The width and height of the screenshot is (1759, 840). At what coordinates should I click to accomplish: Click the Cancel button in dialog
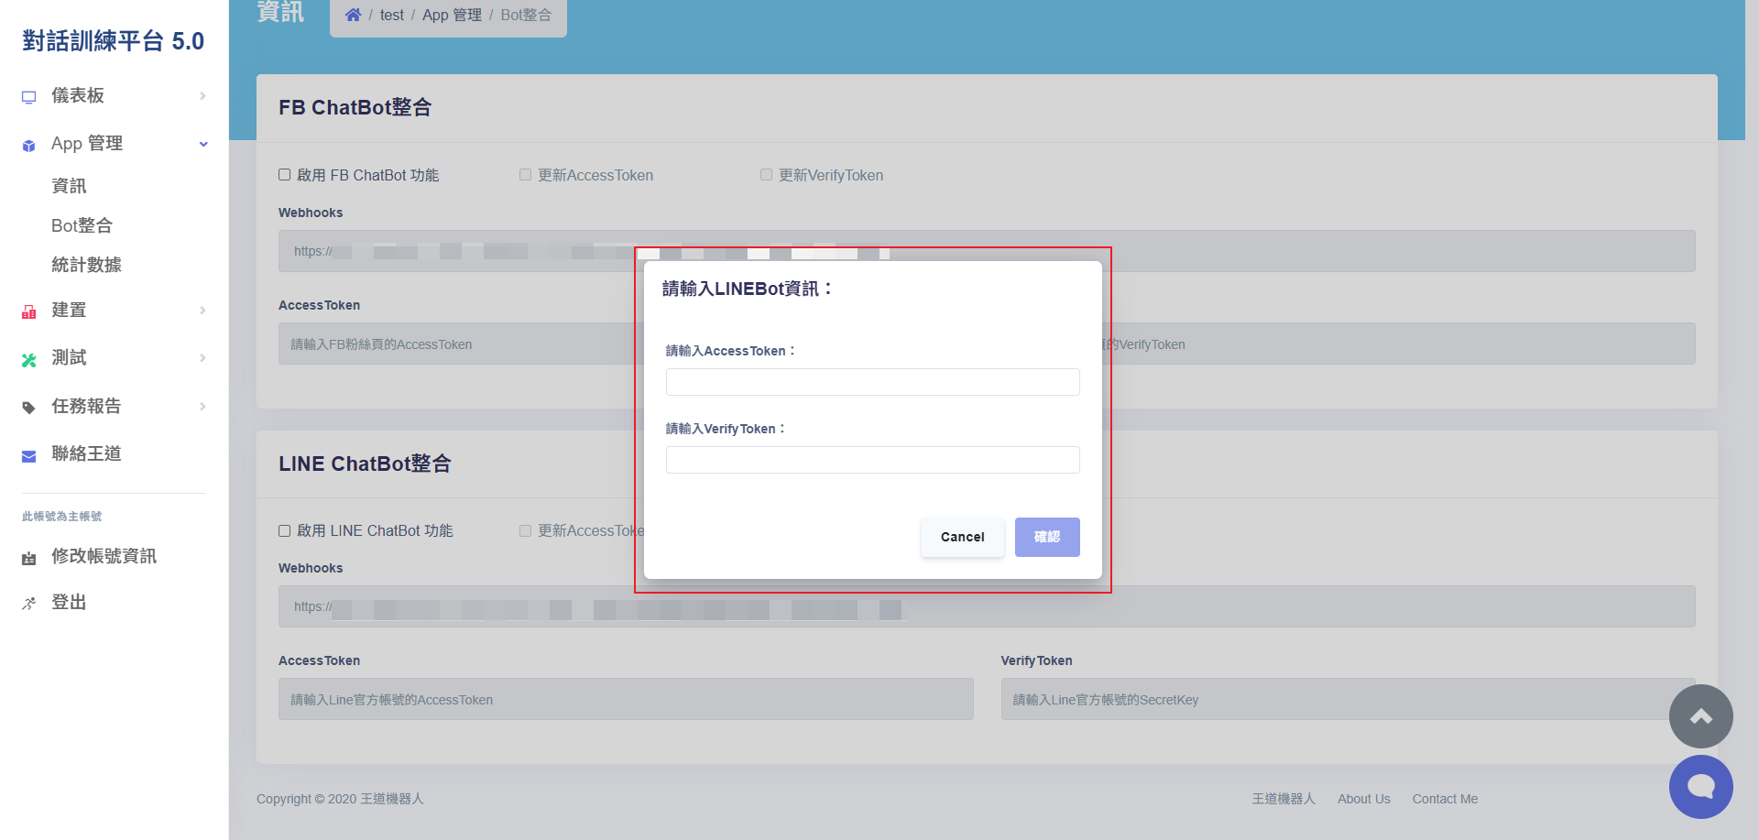962,537
